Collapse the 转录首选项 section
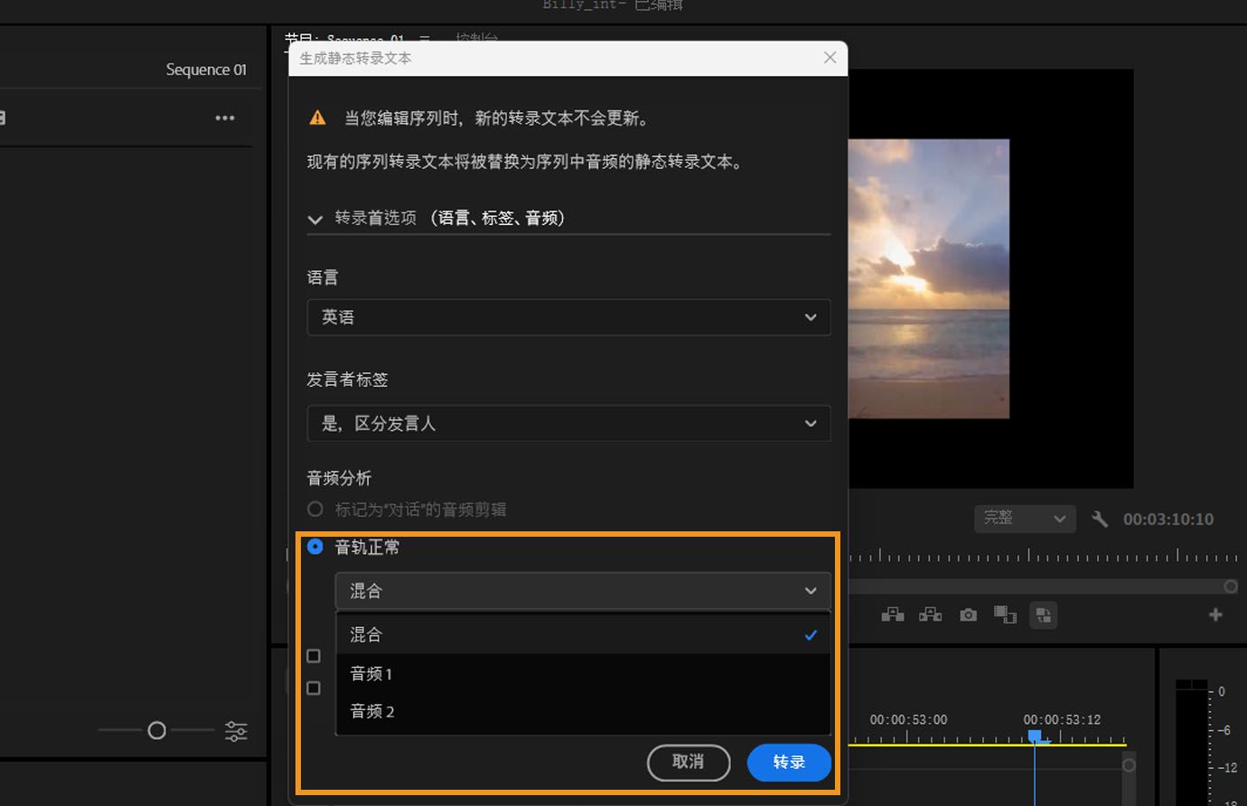This screenshot has height=806, width=1247. pyautogui.click(x=314, y=219)
